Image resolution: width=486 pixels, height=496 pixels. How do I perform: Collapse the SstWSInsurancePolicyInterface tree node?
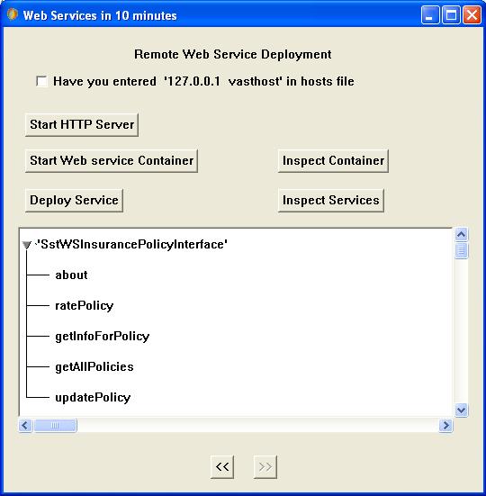27,245
